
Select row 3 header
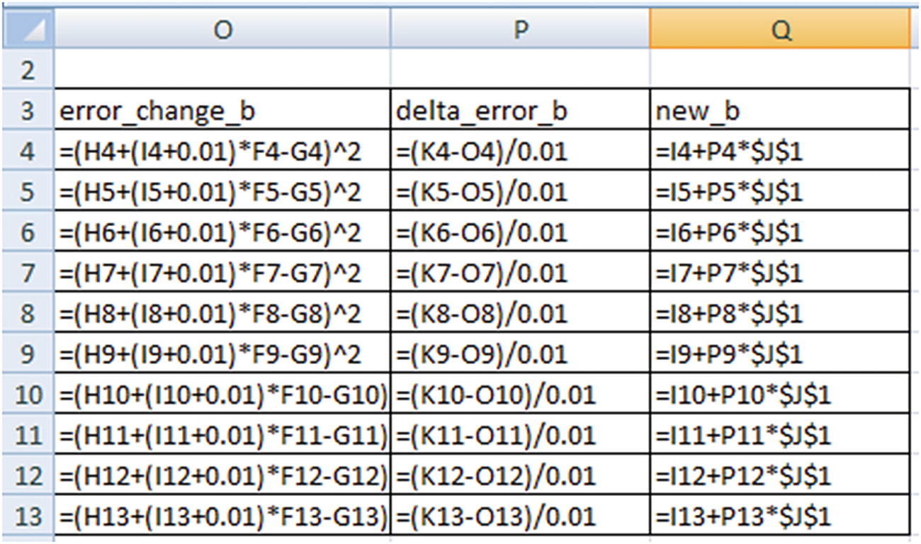(28, 111)
